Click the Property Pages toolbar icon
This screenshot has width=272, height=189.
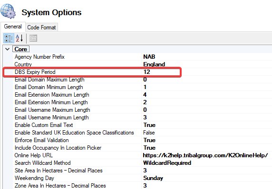coord(33,38)
